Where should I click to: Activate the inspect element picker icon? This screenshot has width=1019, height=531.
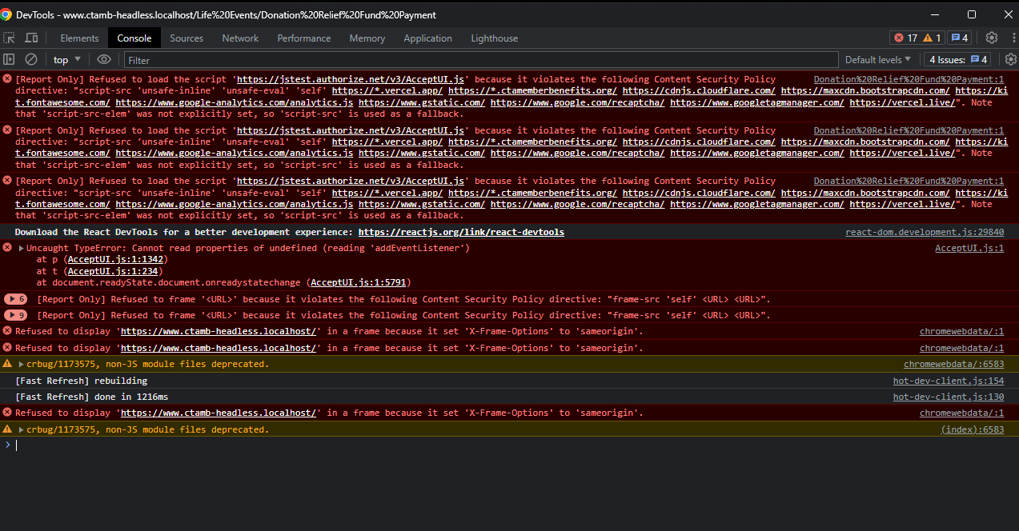[9, 38]
